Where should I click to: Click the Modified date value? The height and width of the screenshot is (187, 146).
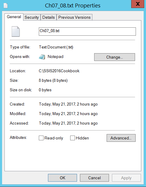click(x=68, y=114)
